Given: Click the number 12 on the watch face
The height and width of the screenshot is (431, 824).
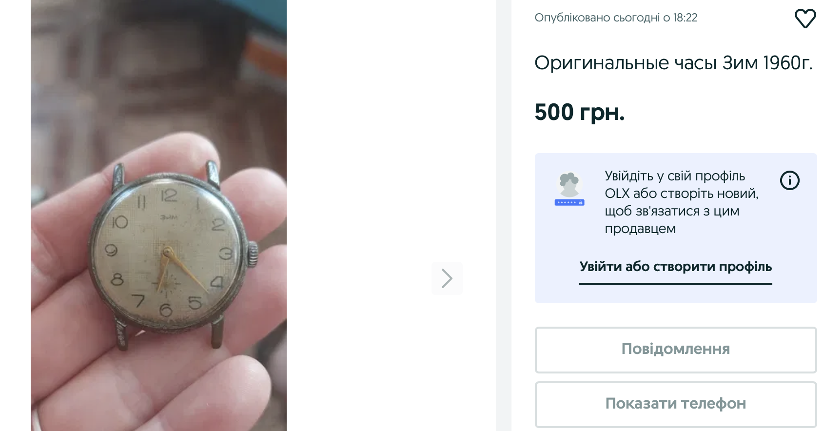Looking at the screenshot, I should point(169,196).
